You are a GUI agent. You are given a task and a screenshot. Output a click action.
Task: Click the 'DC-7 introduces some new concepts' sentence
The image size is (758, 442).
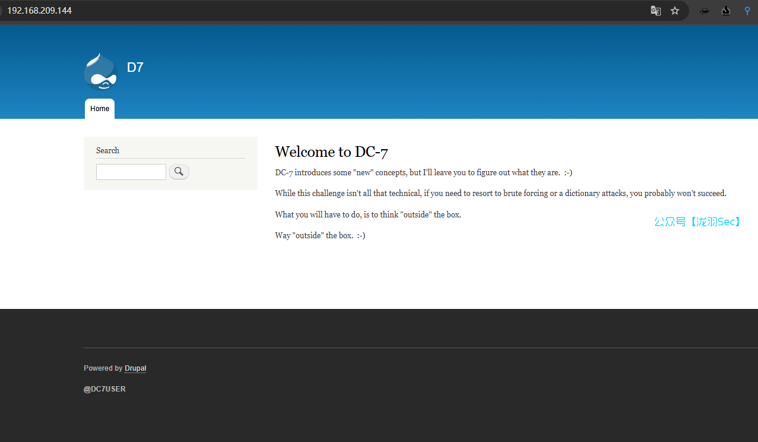pyautogui.click(x=423, y=173)
